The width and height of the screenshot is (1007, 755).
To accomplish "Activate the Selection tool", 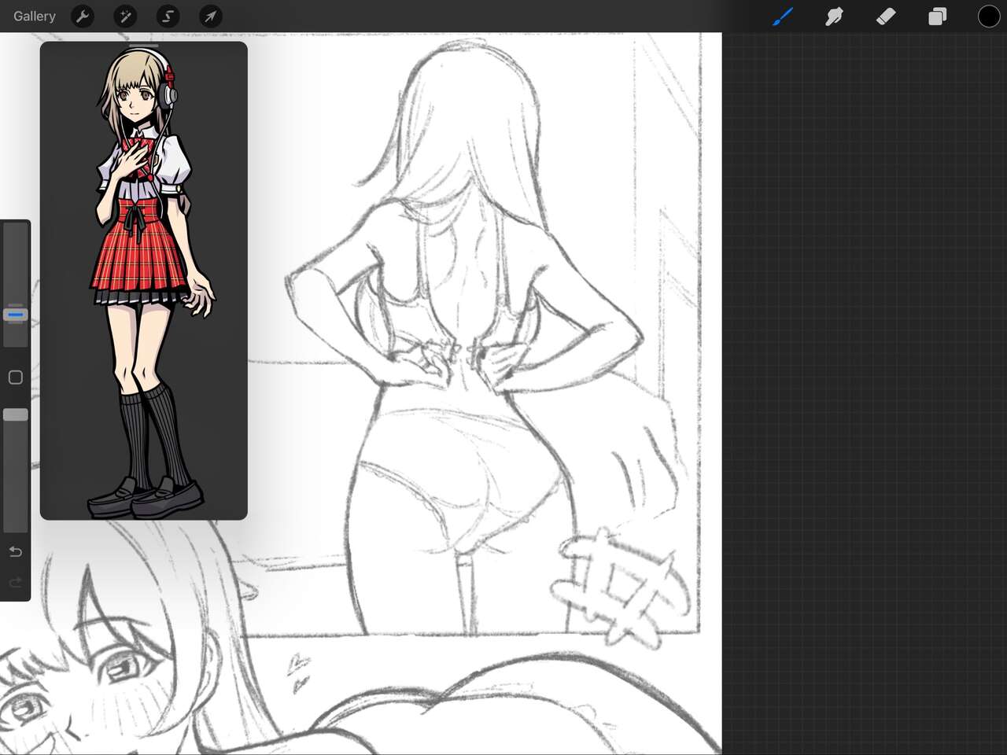I will point(168,16).
